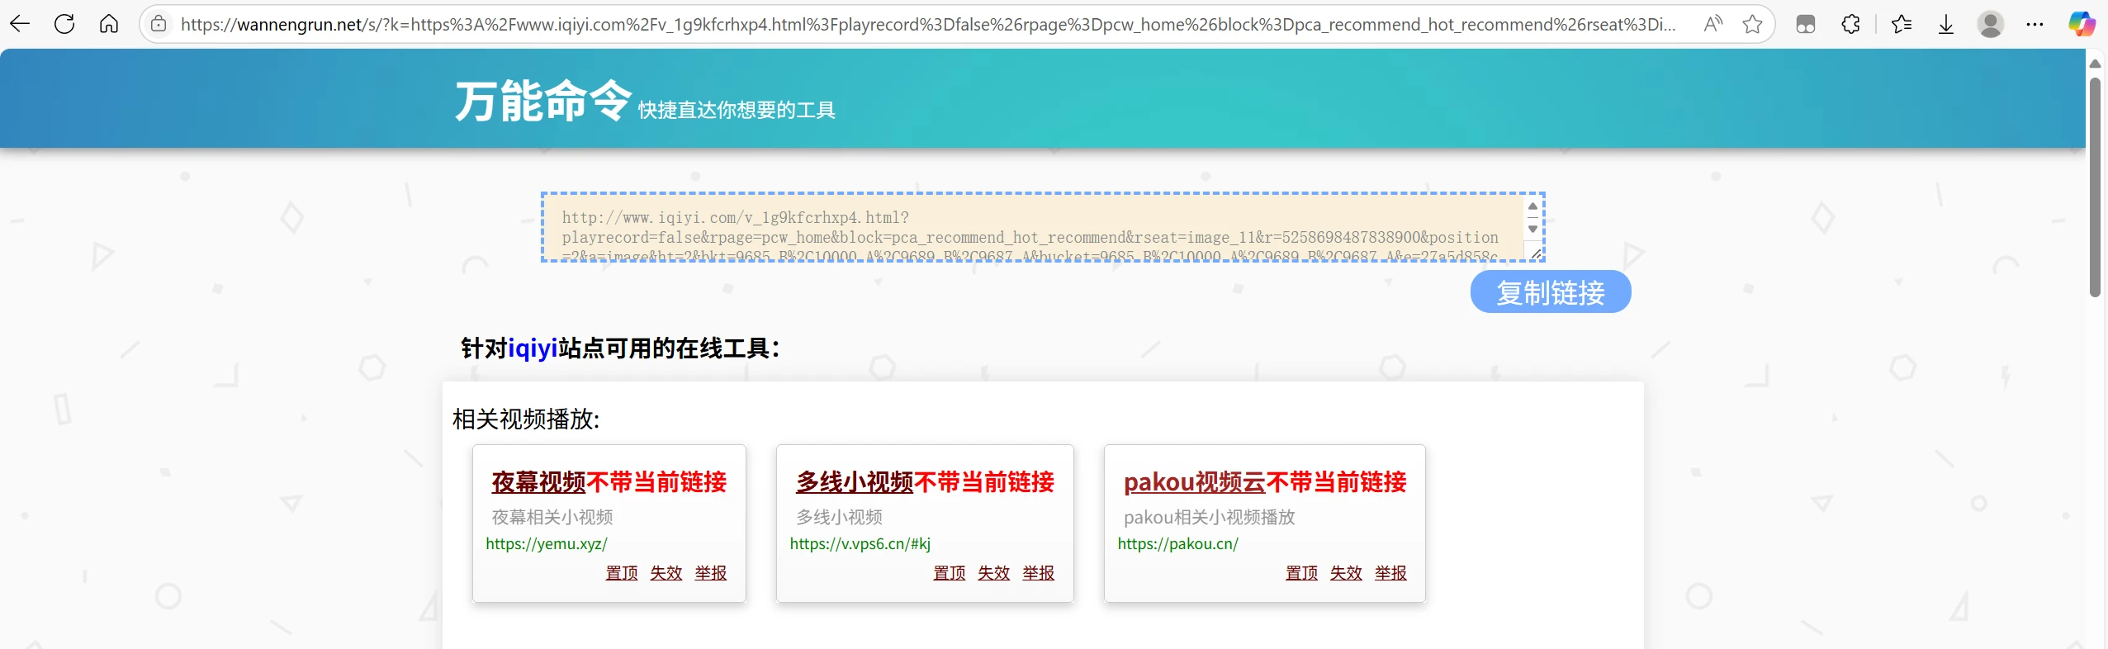Click textarea scroll down arrow
The height and width of the screenshot is (649, 2108).
1533,229
